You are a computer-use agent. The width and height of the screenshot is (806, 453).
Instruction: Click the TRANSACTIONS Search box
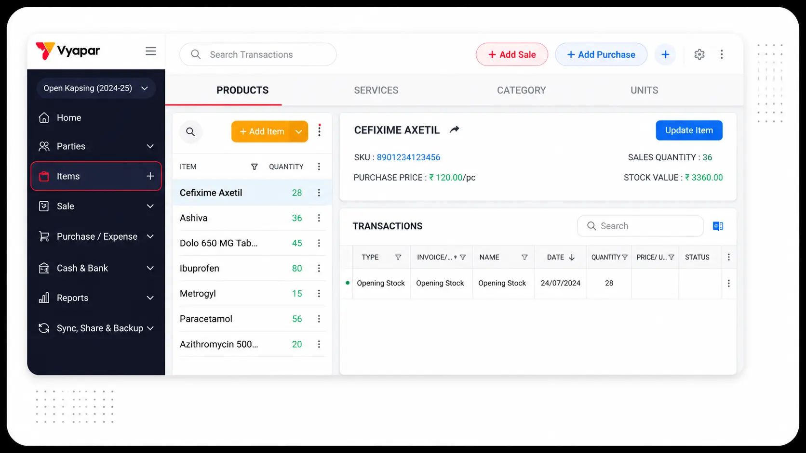tap(640, 226)
